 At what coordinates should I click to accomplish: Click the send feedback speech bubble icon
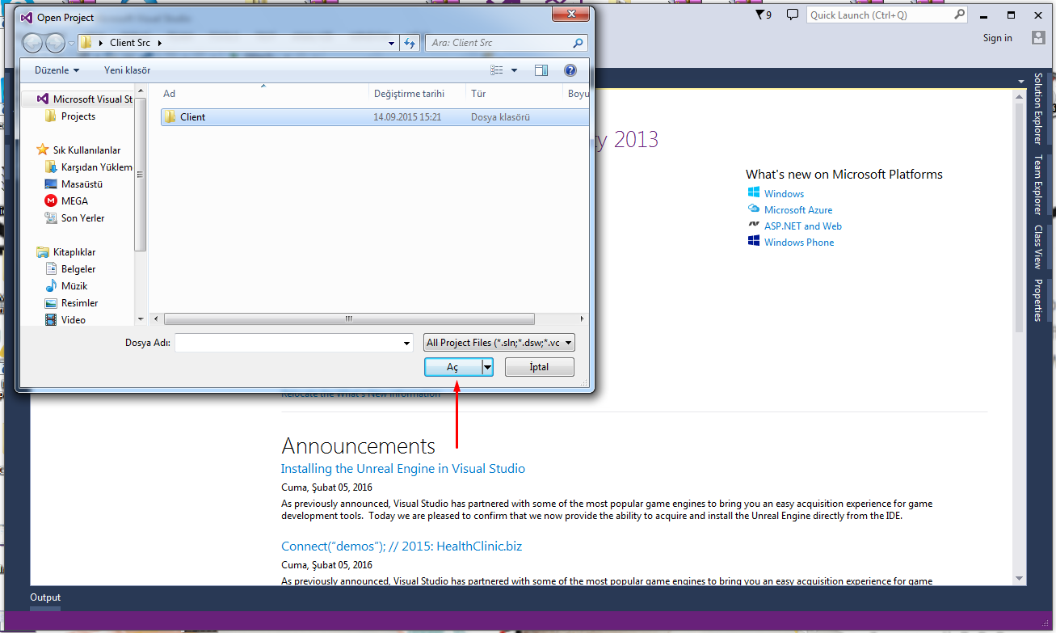(x=793, y=15)
